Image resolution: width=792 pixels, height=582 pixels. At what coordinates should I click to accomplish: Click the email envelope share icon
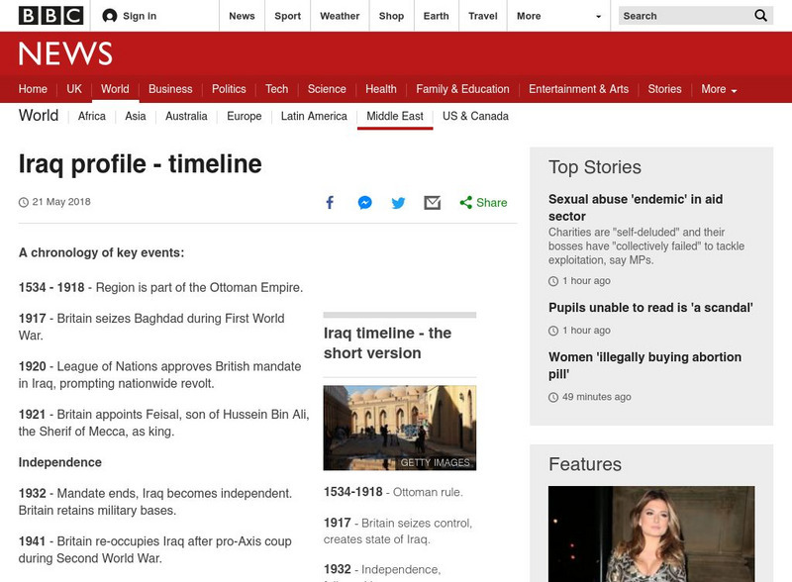click(433, 203)
